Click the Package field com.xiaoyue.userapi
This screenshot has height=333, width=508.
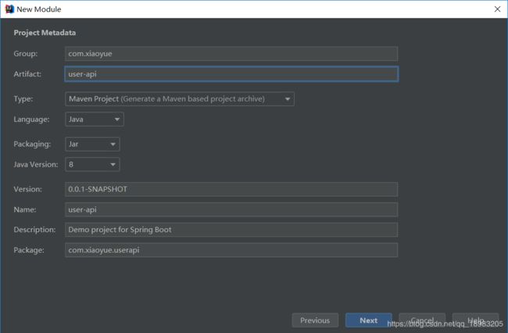click(231, 250)
